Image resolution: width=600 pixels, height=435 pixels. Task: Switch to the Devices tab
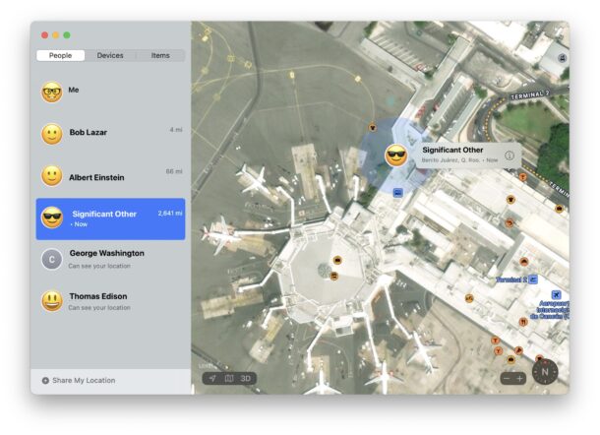[110, 56]
